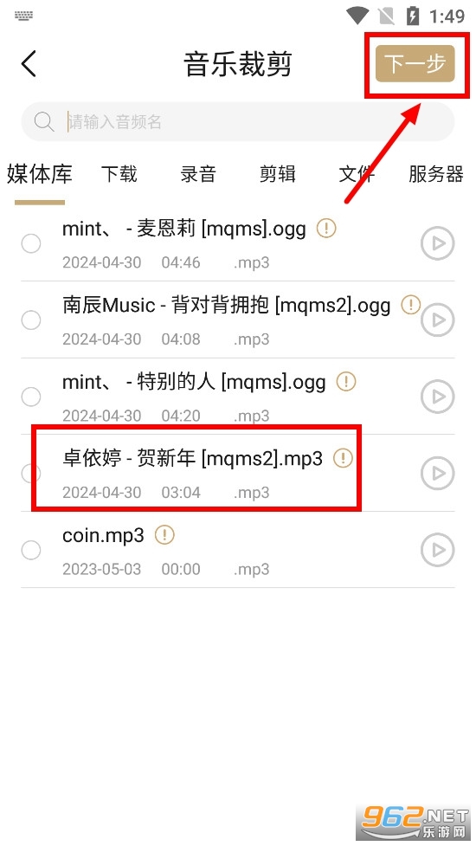The height and width of the screenshot is (846, 476).
Task: Open info icon beside coin.mp3
Action: (164, 535)
